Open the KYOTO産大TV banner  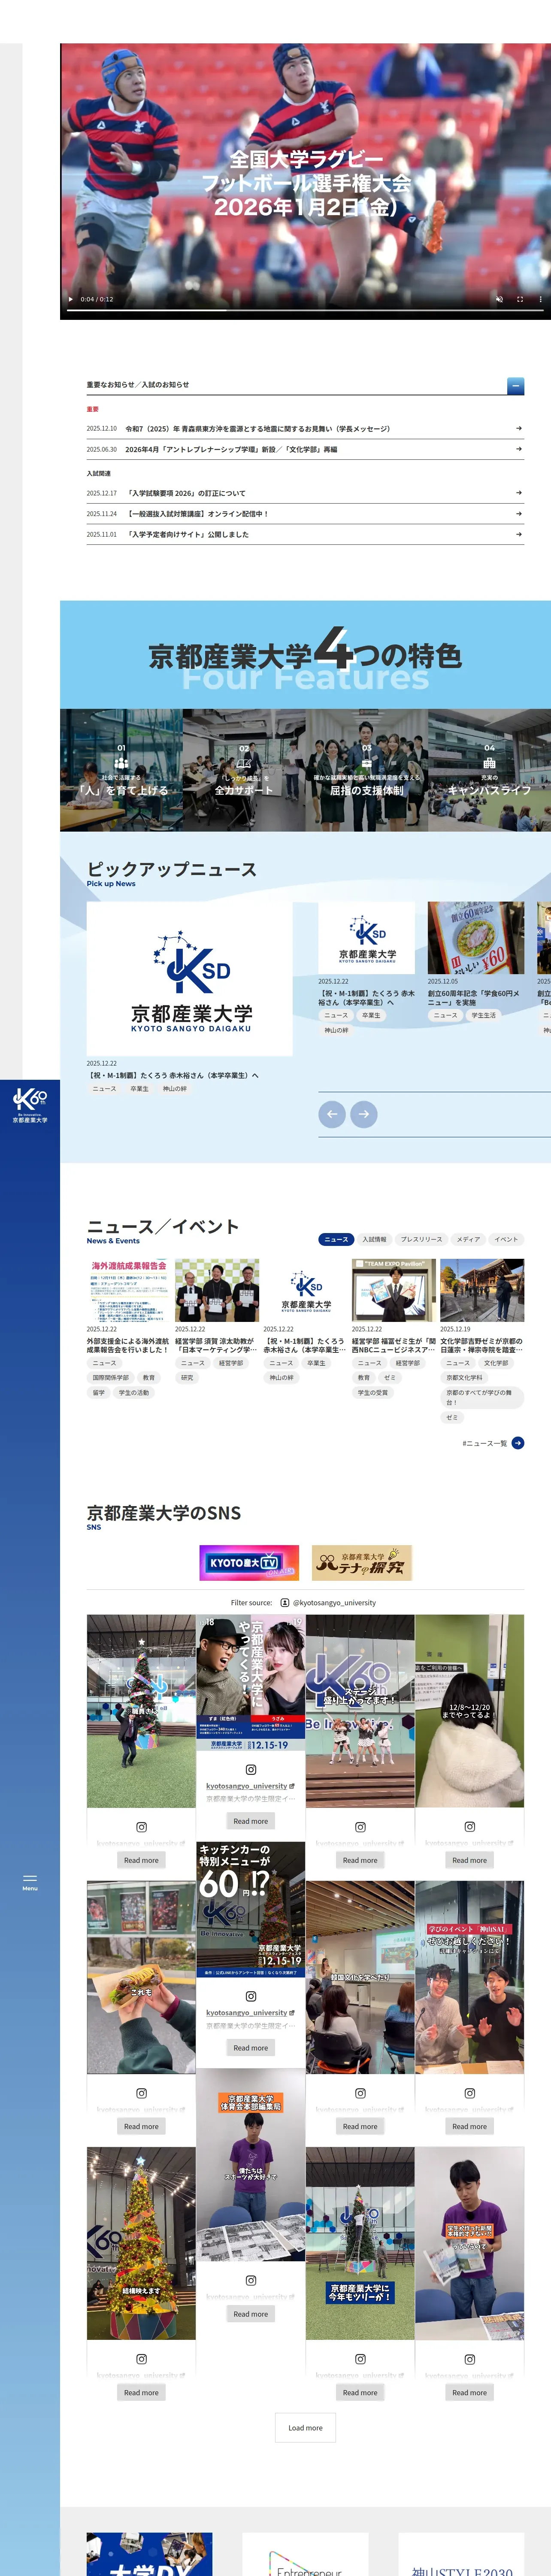[249, 1563]
